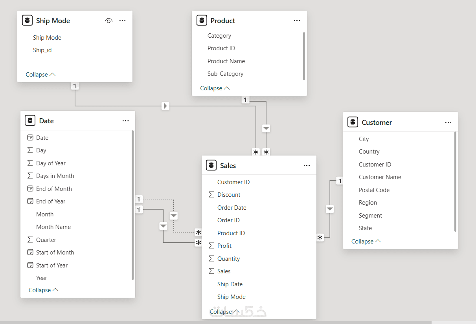Click the Product table database icon
This screenshot has height=324, width=476.
(202, 20)
